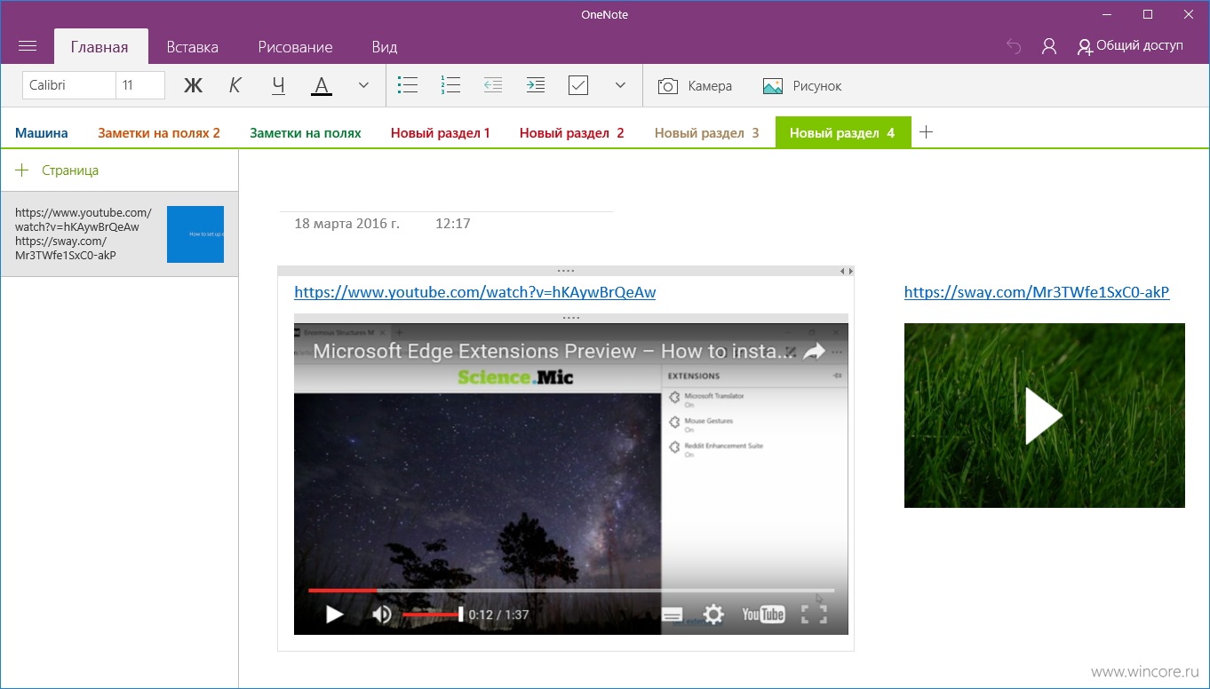Click the Рисунок picture button
This screenshot has height=689, width=1210.
click(802, 86)
